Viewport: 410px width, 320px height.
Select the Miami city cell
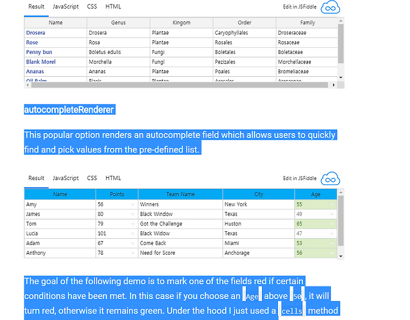[259, 243]
